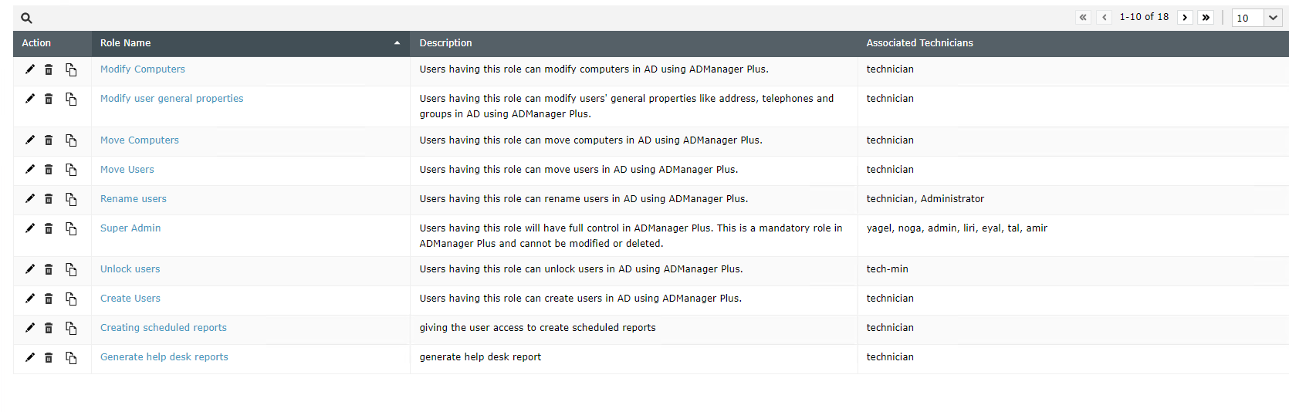
Task: Delete the Move Computers role
Action: tap(49, 140)
